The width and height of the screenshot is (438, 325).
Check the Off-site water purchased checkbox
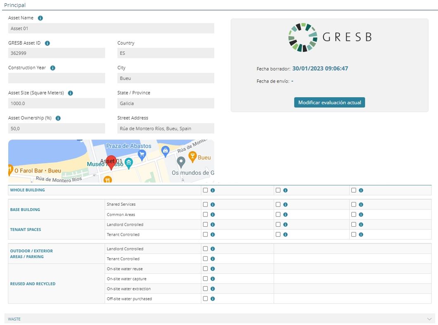coord(205,299)
